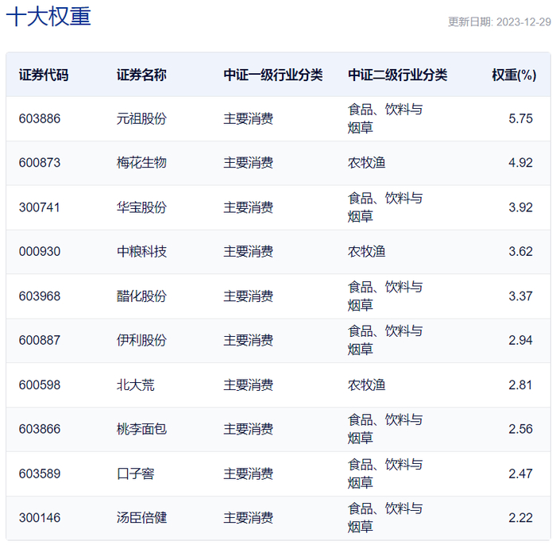
Task: Select stock code 600887
Action: point(40,340)
